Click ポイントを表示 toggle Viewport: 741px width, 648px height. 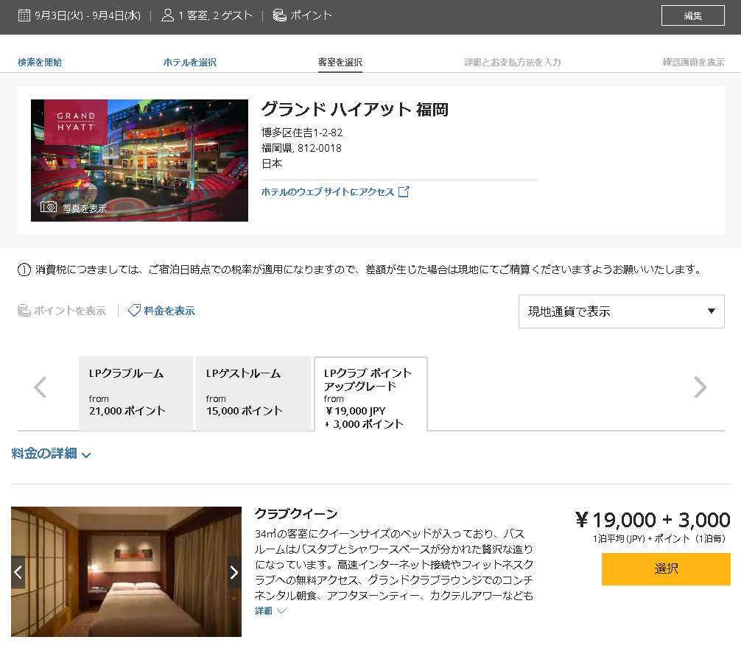(62, 311)
